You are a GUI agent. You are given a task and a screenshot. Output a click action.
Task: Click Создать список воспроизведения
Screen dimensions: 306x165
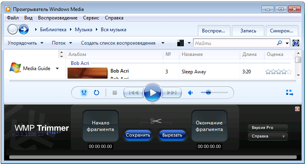click(118, 43)
